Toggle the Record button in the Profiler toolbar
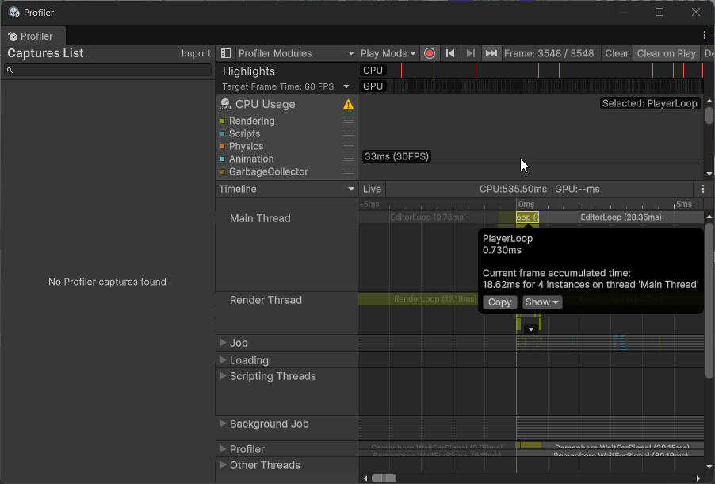715x484 pixels. coord(429,53)
